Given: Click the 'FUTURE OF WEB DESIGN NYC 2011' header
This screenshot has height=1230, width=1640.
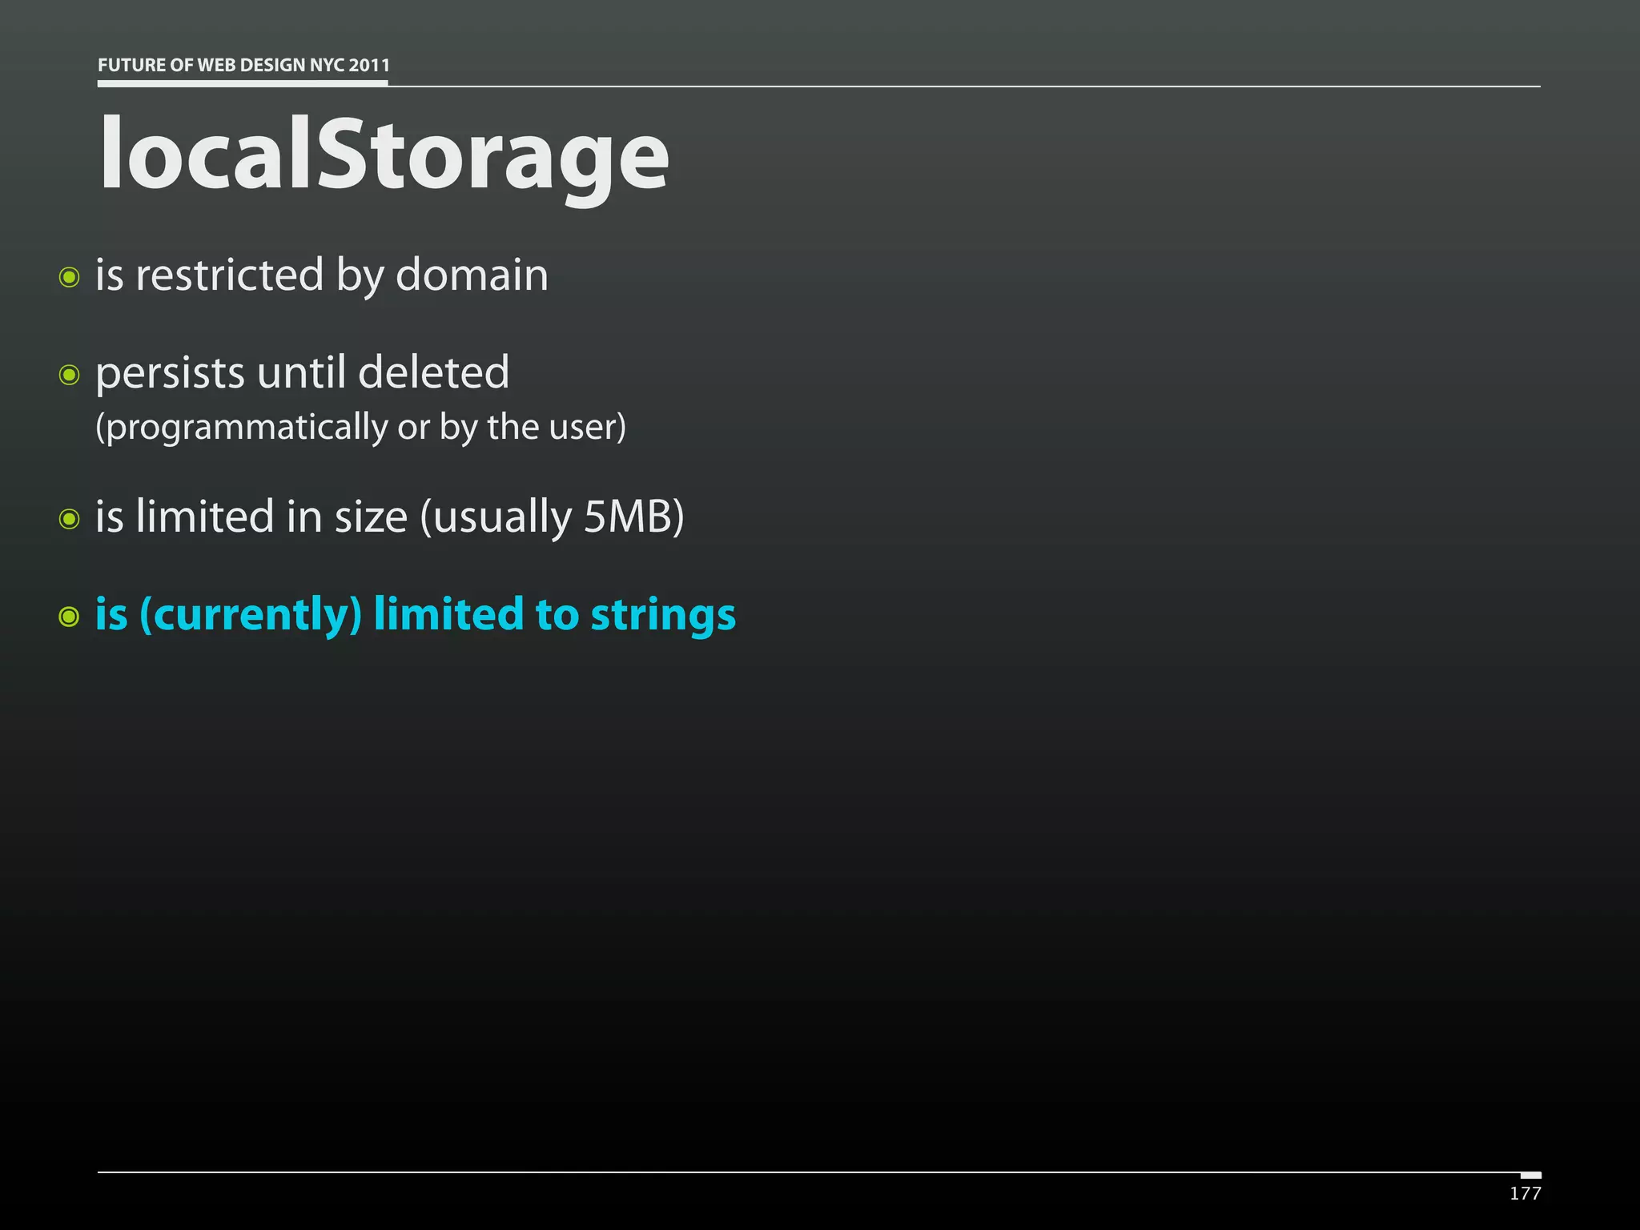Looking at the screenshot, I should click(x=243, y=65).
